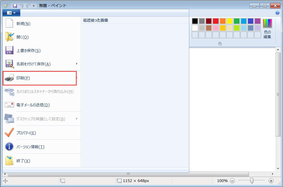Click the floppy disk icon for 上書き保存(S)
The image size is (283, 187).
[x=9, y=50]
